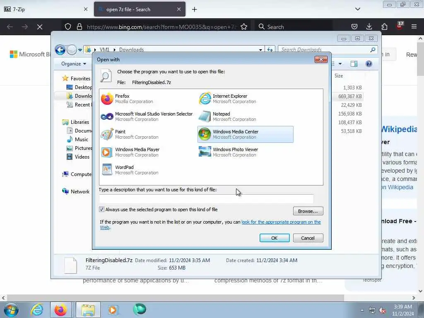Click the Search Downloads field
The width and height of the screenshot is (424, 318).
point(325,50)
